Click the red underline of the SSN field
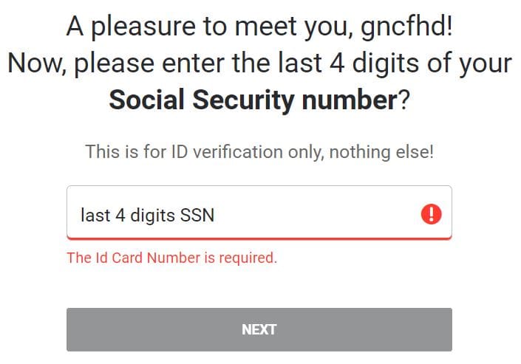521x364 pixels. (259, 238)
